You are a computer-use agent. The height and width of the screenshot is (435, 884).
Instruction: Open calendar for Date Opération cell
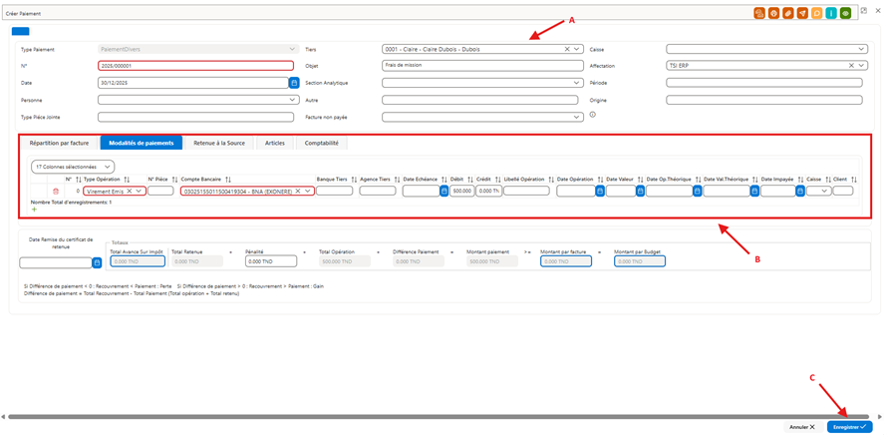600,192
